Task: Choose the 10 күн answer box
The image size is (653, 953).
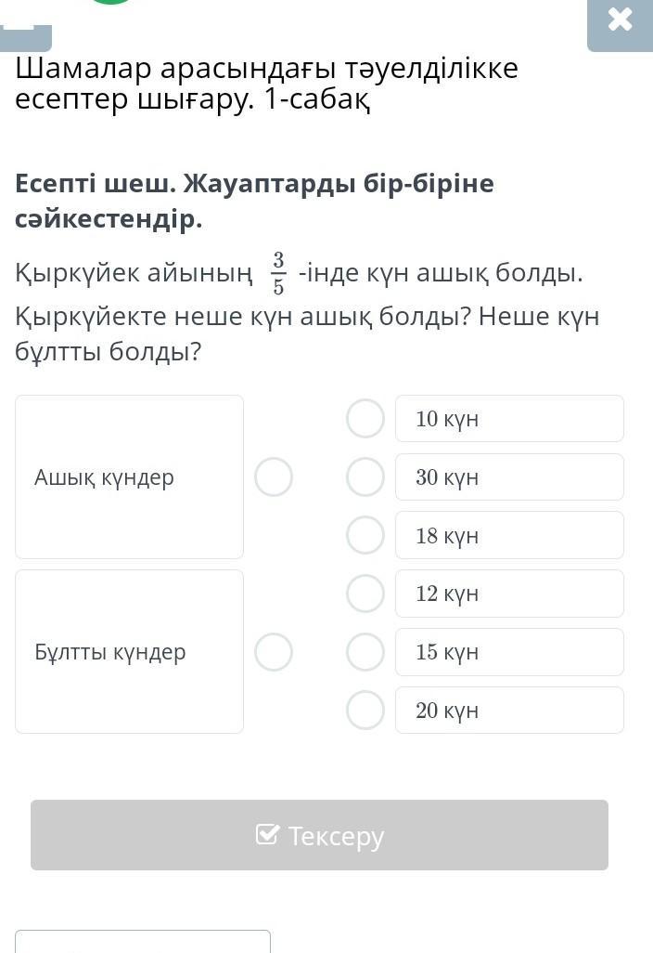Action: pyautogui.click(x=509, y=418)
